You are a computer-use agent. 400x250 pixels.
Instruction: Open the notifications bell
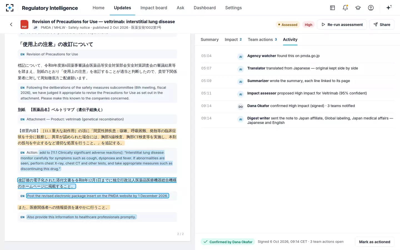pos(345,8)
